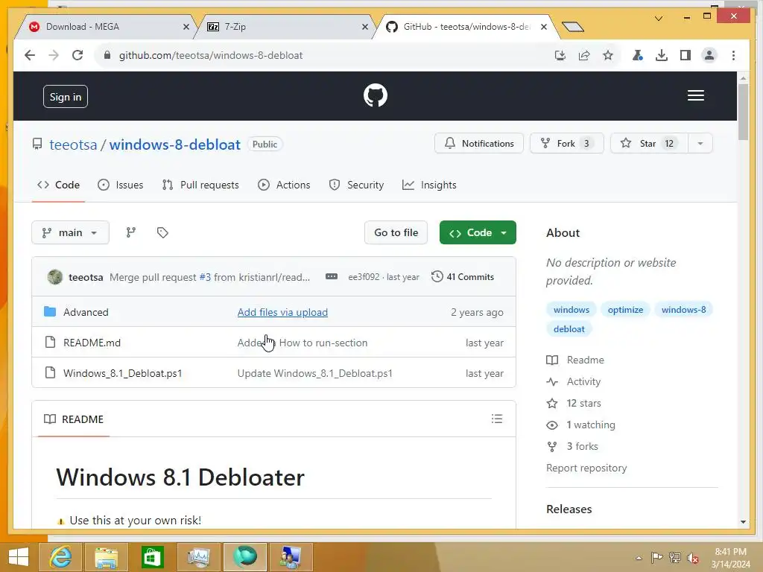Click the Go to file button
This screenshot has width=763, height=572.
pyautogui.click(x=396, y=232)
